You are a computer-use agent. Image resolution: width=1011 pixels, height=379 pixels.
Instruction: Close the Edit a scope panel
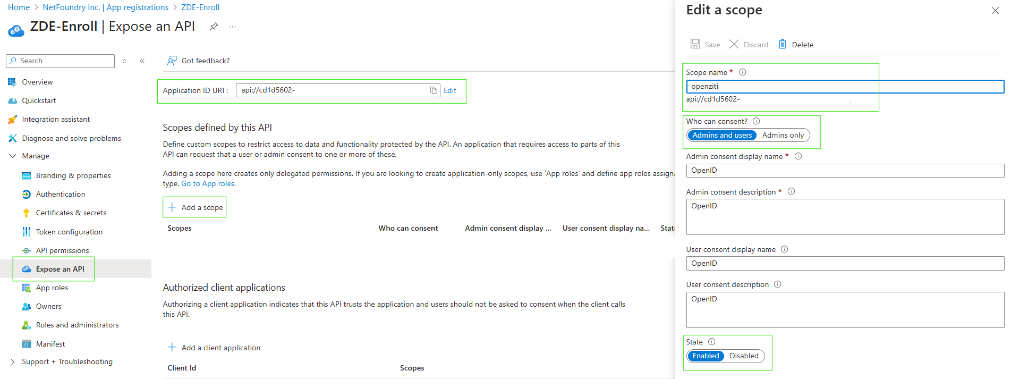pos(995,11)
